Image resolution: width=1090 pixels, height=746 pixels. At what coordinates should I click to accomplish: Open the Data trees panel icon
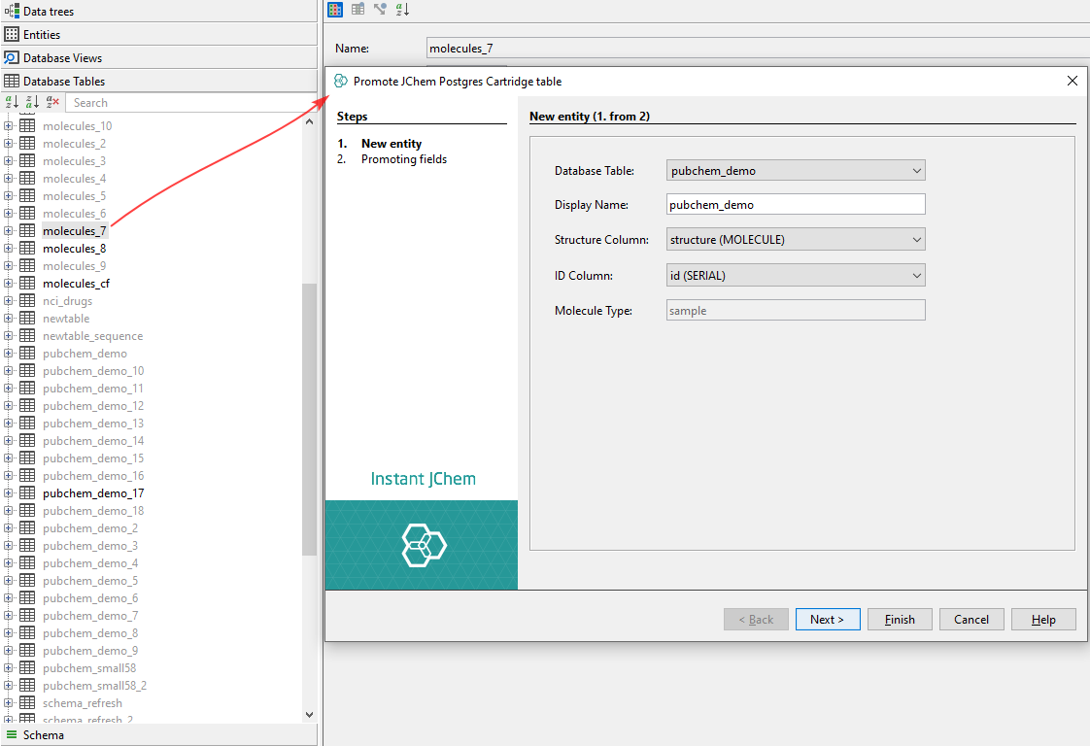pos(10,11)
